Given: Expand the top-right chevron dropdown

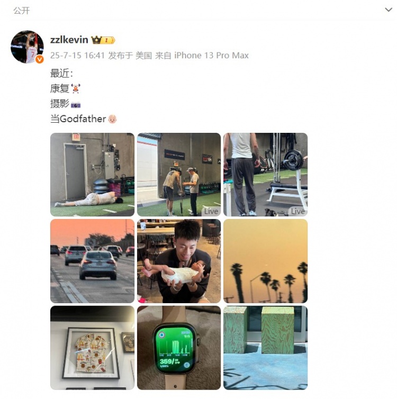Looking at the screenshot, I should [x=389, y=10].
